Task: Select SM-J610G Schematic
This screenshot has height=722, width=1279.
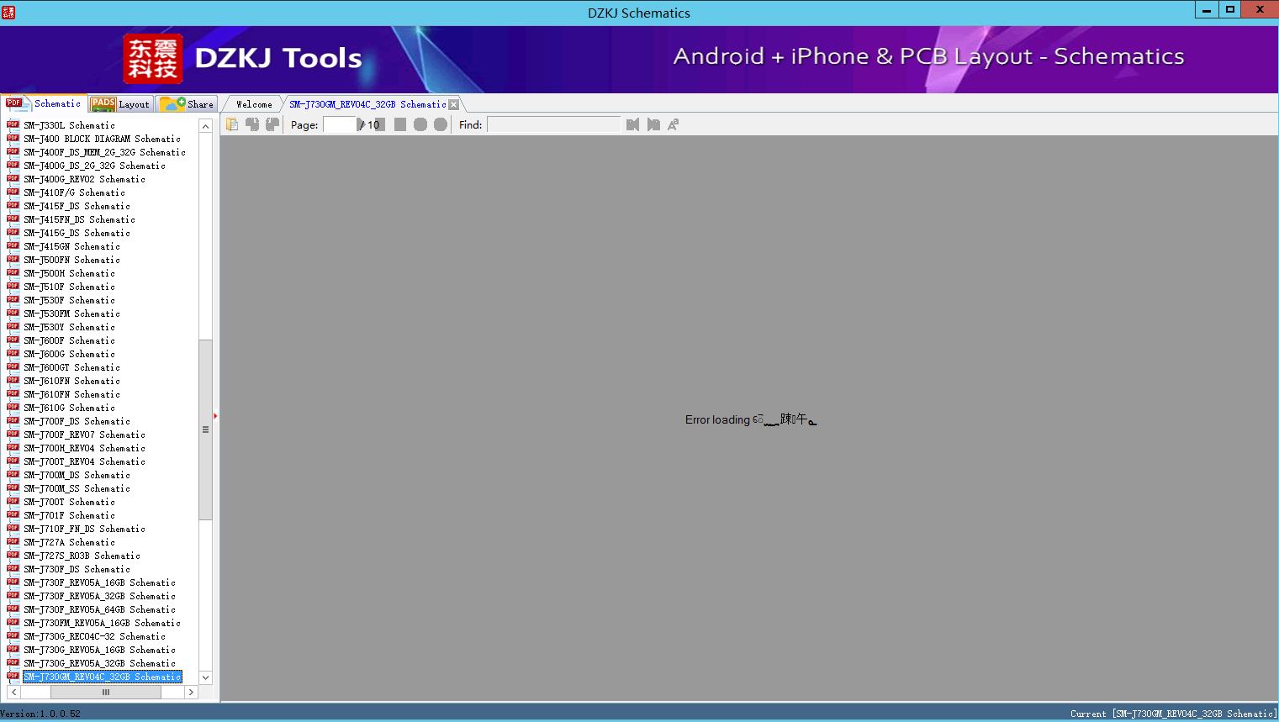Action: (x=70, y=408)
